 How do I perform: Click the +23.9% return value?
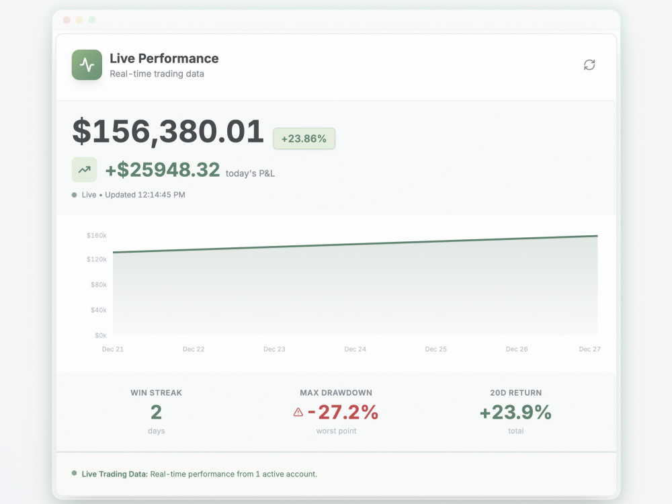pos(515,413)
